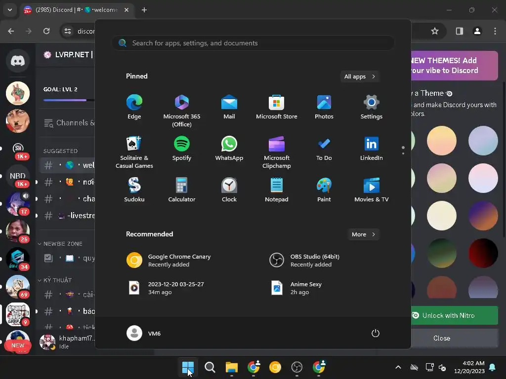Open the Paint app
Viewport: 506px width, 379px height.
coord(324,190)
